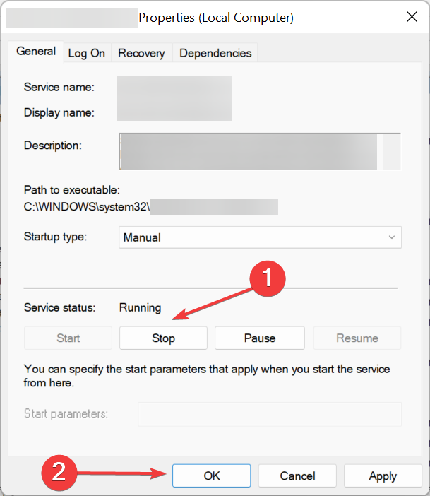Switch to the General tab

[36, 52]
